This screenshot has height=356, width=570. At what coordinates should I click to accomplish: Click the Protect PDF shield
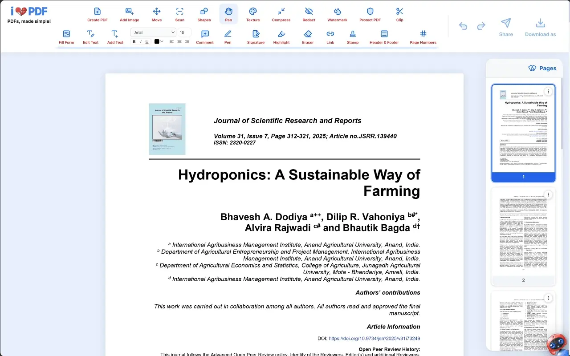point(370,14)
